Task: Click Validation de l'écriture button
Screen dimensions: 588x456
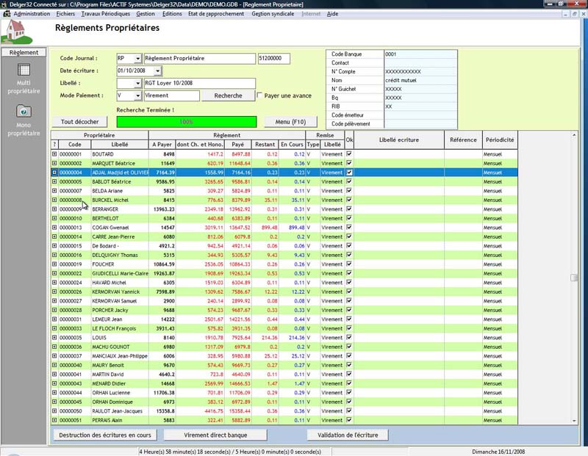Action: [x=348, y=435]
